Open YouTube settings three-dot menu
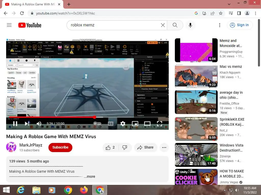 pyautogui.click(x=219, y=25)
